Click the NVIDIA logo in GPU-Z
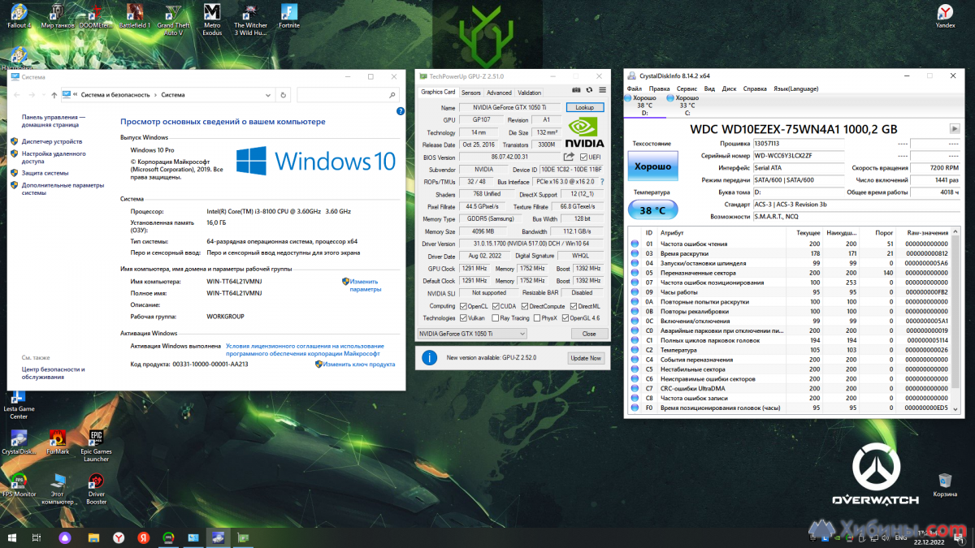This screenshot has width=975, height=548. pos(585,132)
